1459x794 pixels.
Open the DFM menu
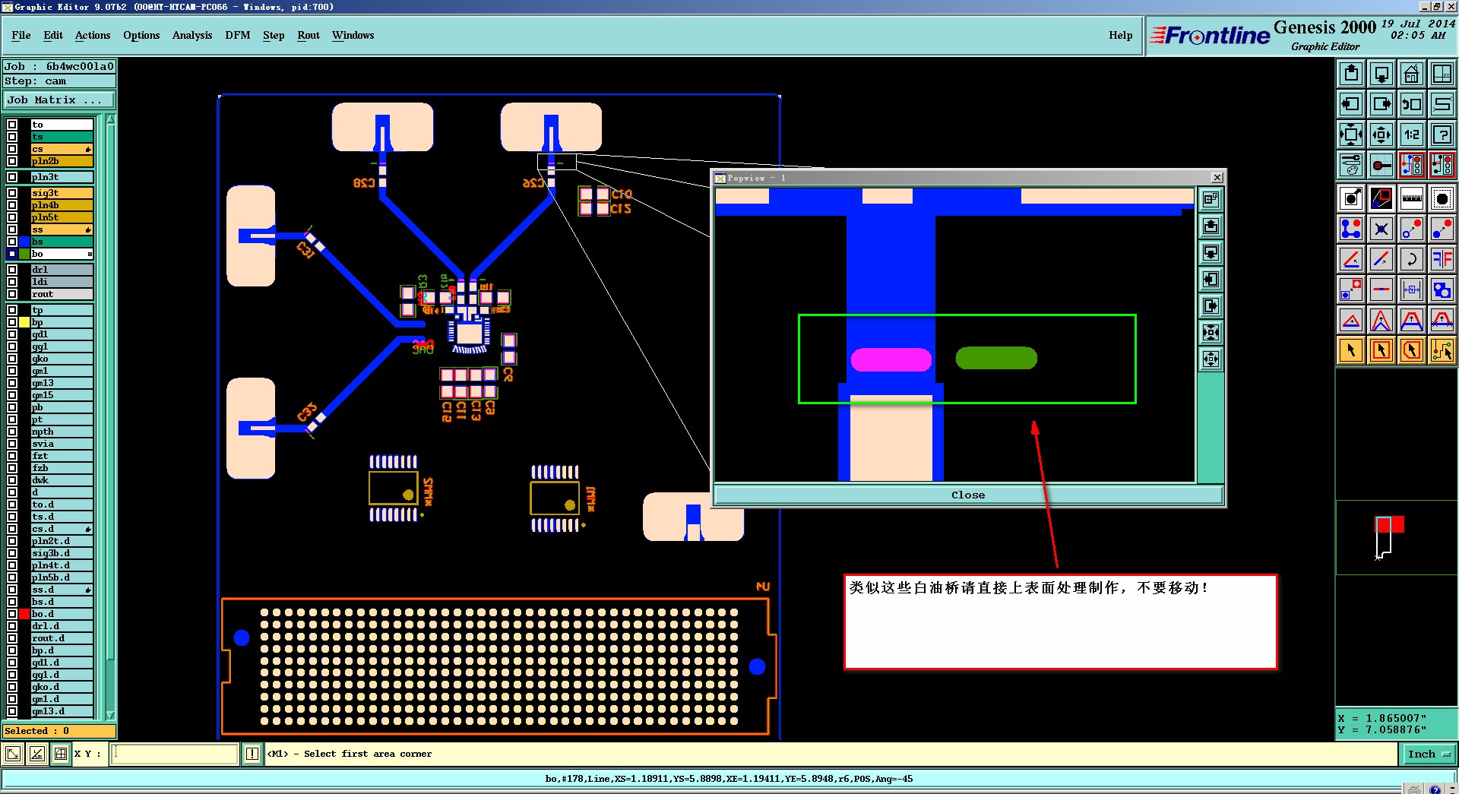(x=238, y=36)
